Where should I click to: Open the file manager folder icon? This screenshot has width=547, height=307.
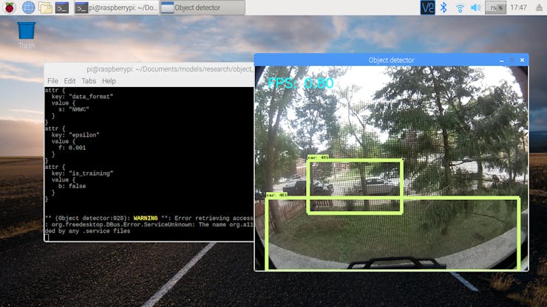(45, 7)
